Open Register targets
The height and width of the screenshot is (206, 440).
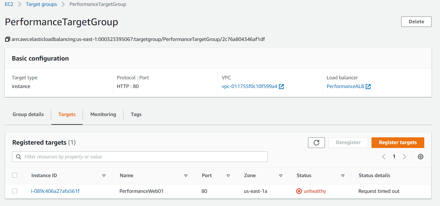tap(398, 142)
